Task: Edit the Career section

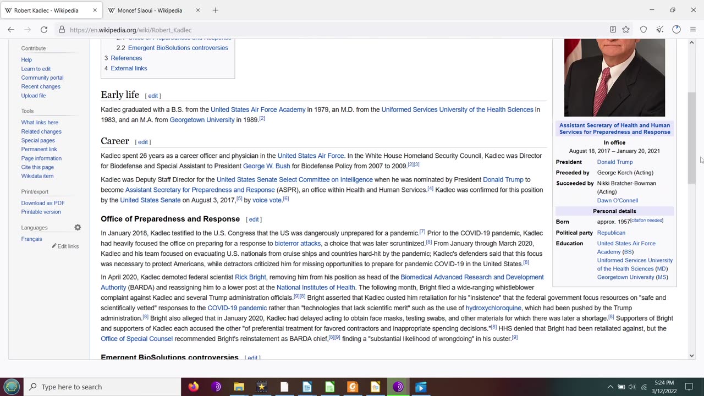Action: (x=143, y=142)
